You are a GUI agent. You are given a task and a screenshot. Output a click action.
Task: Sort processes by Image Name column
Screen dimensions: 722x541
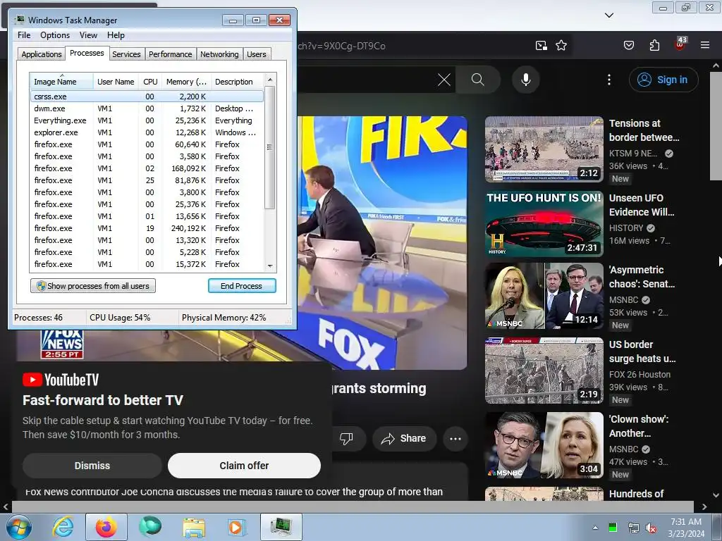[61, 82]
